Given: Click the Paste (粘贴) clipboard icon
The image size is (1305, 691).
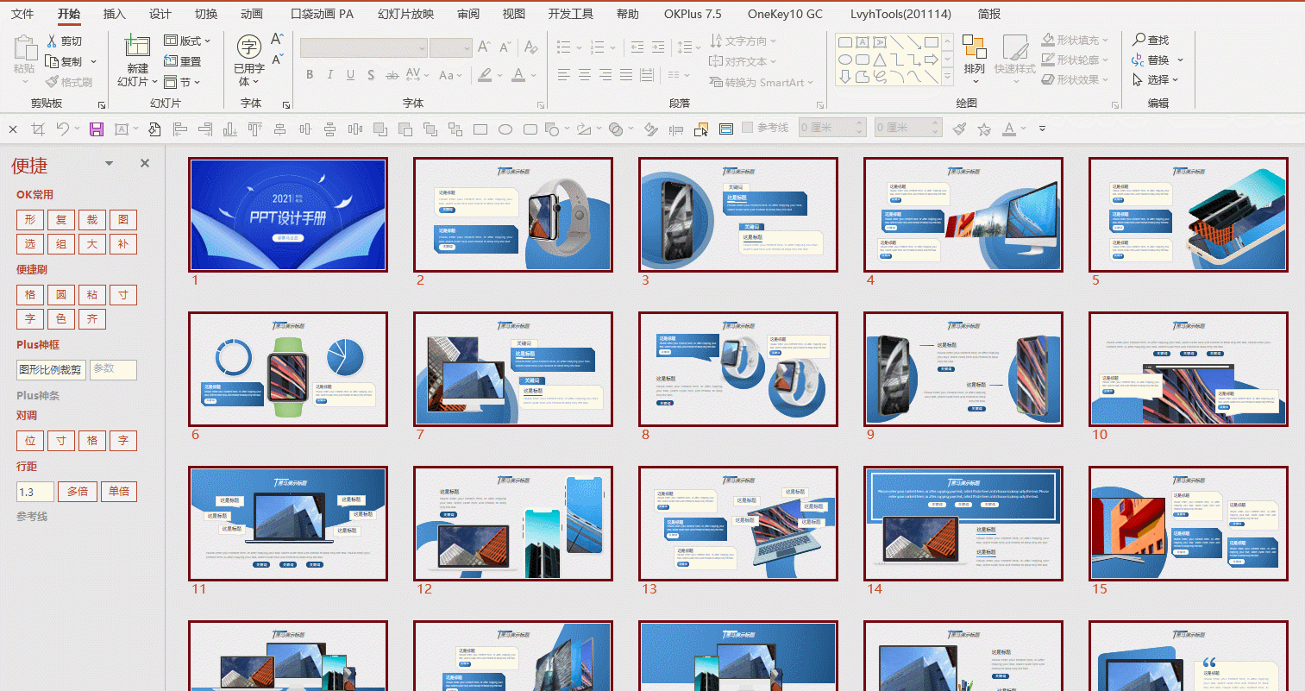Looking at the screenshot, I should (25, 48).
